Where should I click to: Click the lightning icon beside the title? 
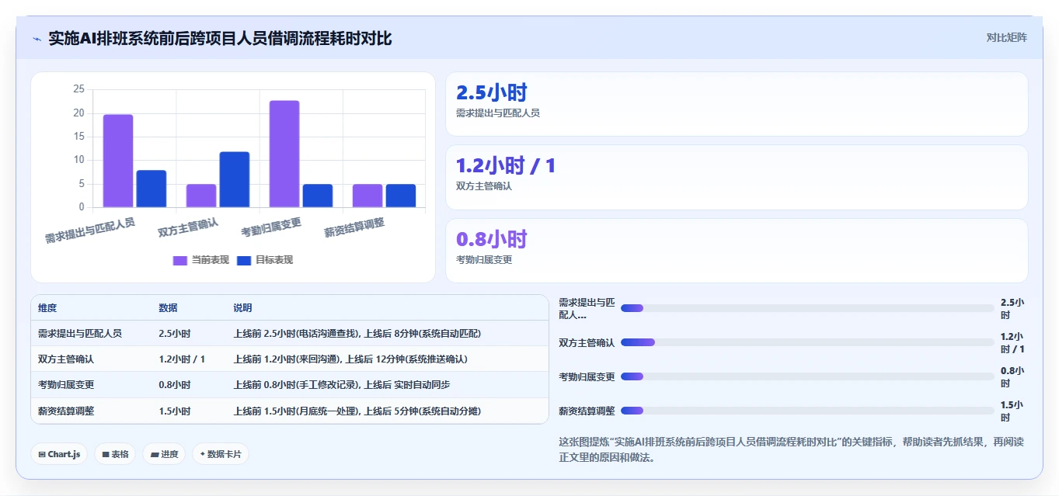click(x=37, y=39)
